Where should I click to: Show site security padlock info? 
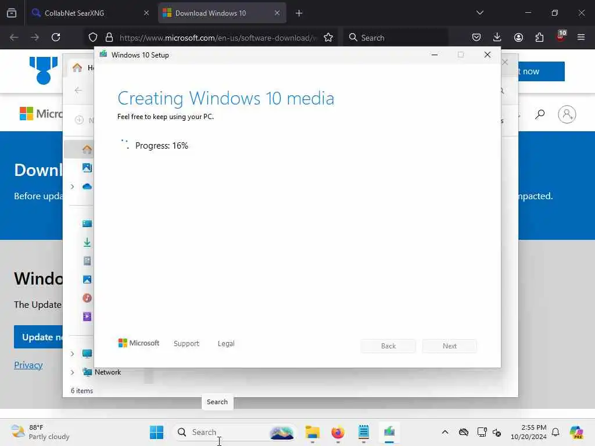pyautogui.click(x=109, y=37)
